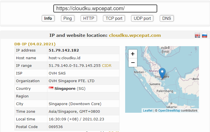Switch language using the Russian flag icon
Image resolution: width=210 pixels, height=132 pixels.
pos(204,35)
